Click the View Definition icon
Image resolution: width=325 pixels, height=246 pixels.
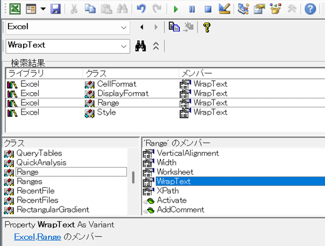click(188, 27)
